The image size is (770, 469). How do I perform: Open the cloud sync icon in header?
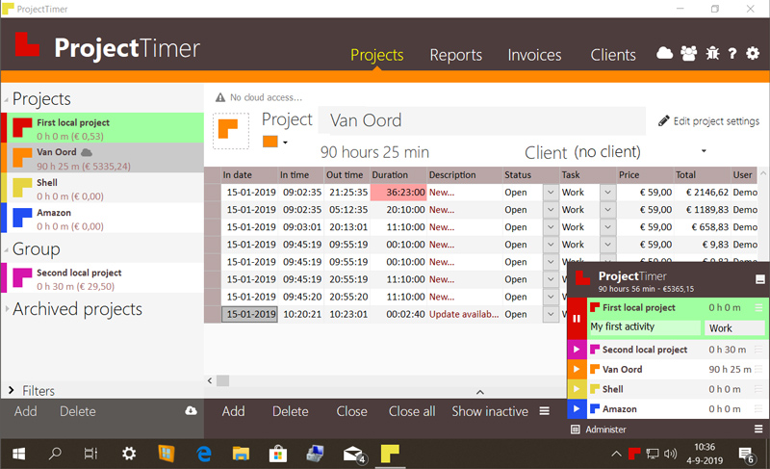click(664, 53)
